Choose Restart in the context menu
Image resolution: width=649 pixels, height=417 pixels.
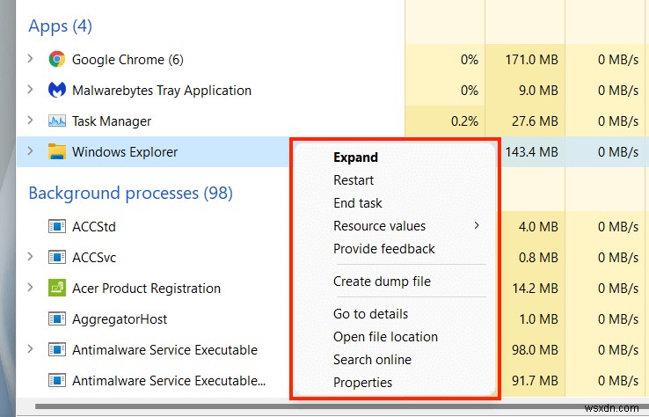tap(354, 180)
